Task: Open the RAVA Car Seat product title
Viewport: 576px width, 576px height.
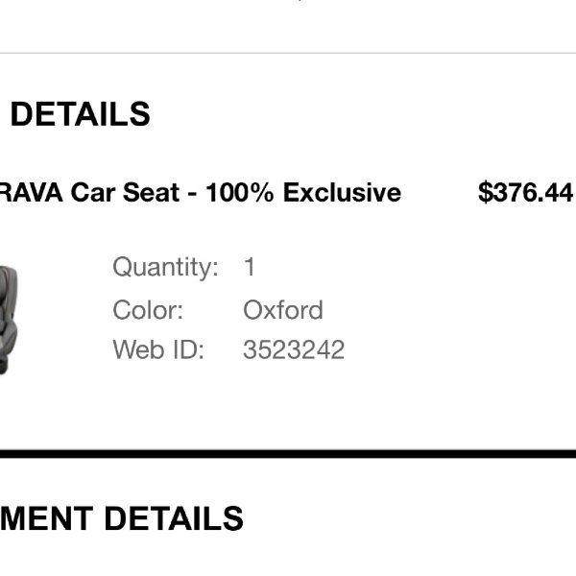Action: click(201, 192)
